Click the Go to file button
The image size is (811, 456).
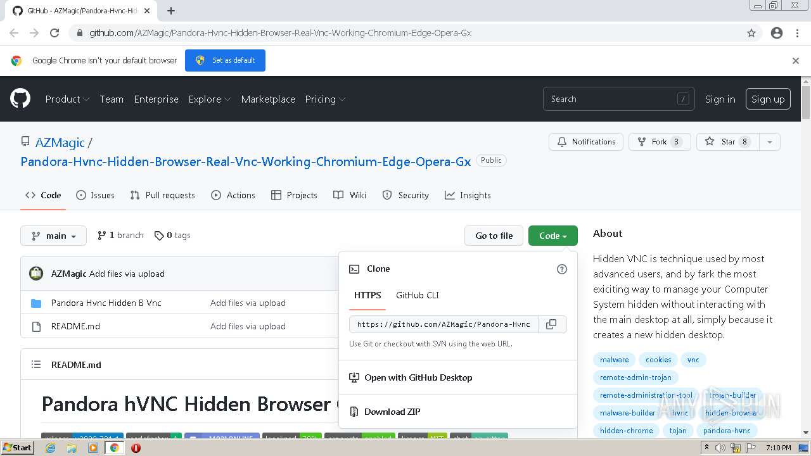click(x=494, y=236)
